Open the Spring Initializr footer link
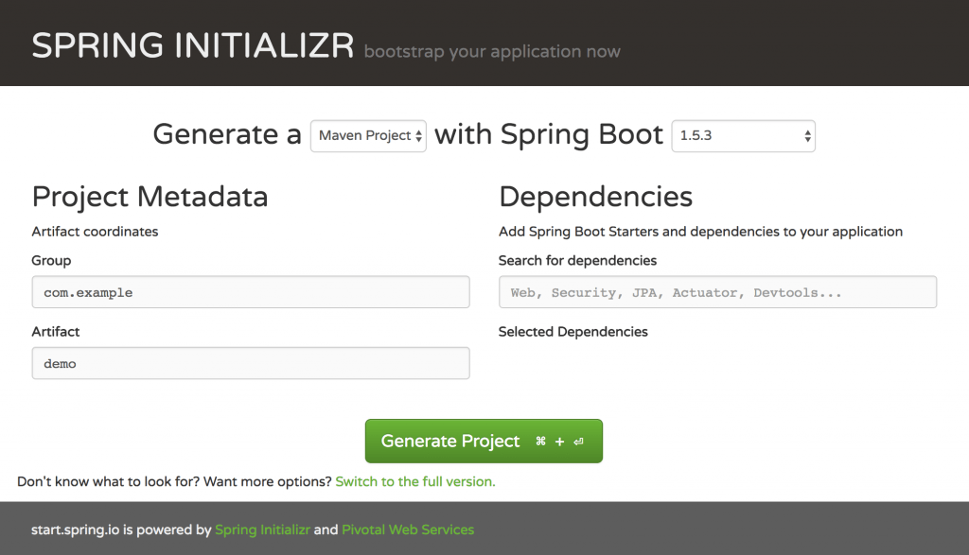 262,529
